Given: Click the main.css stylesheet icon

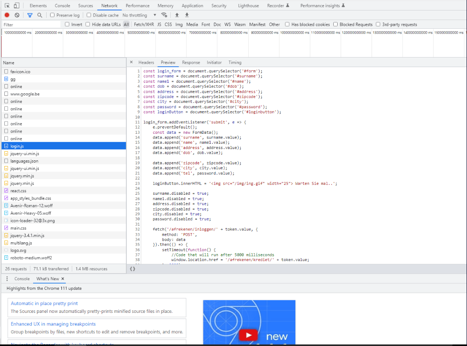Looking at the screenshot, I should [x=6, y=228].
